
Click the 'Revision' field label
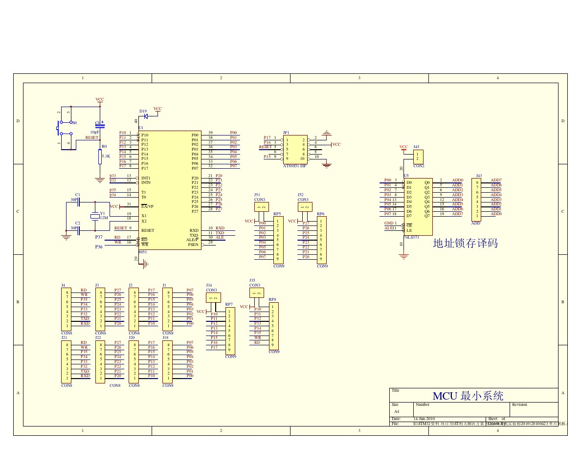click(x=519, y=404)
